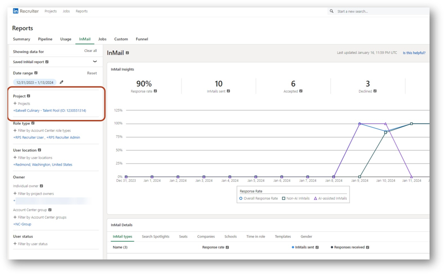Click the RPS Recruiter Admin role filter
Screen dimensions: 444x274
tap(63, 138)
